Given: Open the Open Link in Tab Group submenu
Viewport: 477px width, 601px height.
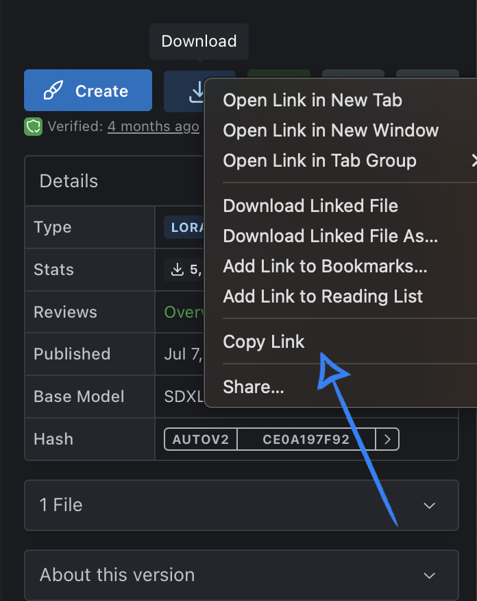Looking at the screenshot, I should pyautogui.click(x=320, y=161).
